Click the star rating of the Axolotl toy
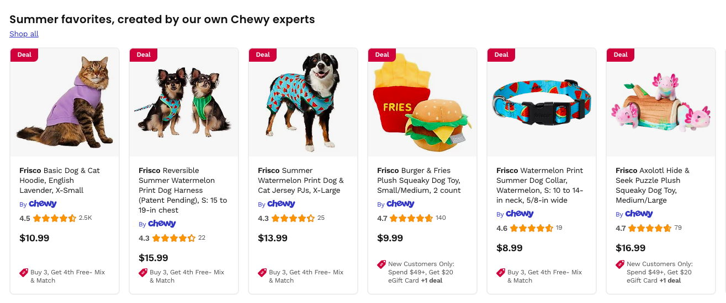Viewport: 726px width, 303px height. (x=650, y=228)
